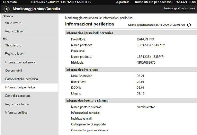Open Caratteristiche periferica page
Screen dimensions: 197x135
(21, 79)
